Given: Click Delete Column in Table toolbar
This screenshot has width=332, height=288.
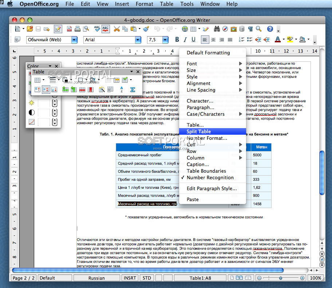Looking at the screenshot, I should click(91, 89).
